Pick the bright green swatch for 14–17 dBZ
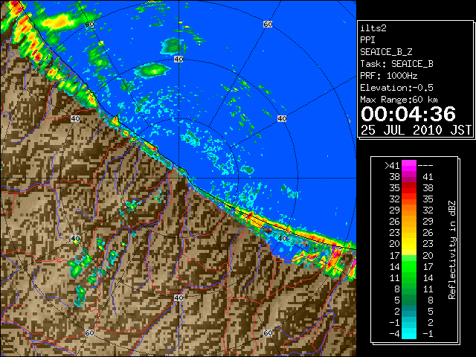 coord(409,266)
